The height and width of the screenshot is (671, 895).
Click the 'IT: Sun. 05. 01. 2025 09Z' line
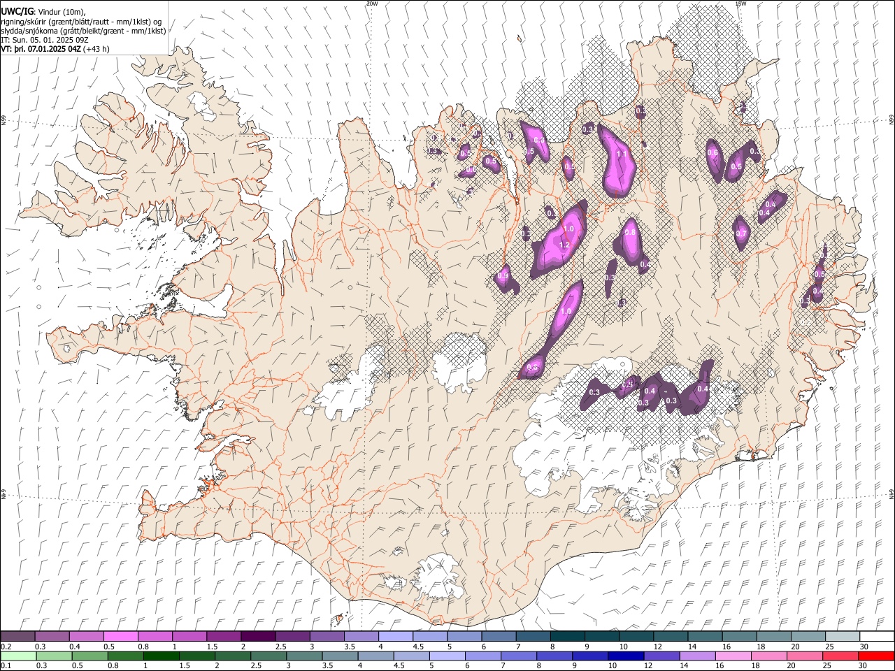coord(45,40)
